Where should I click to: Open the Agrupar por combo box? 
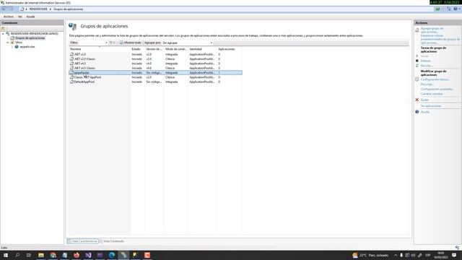tap(187, 43)
